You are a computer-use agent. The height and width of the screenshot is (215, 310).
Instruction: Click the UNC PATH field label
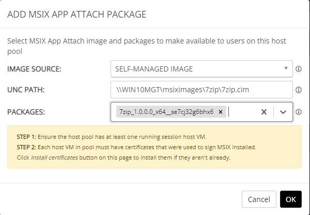(26, 90)
